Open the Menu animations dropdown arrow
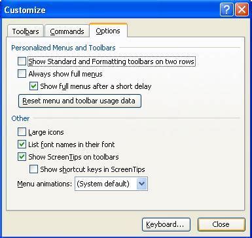252x238 pixels. click(x=142, y=184)
